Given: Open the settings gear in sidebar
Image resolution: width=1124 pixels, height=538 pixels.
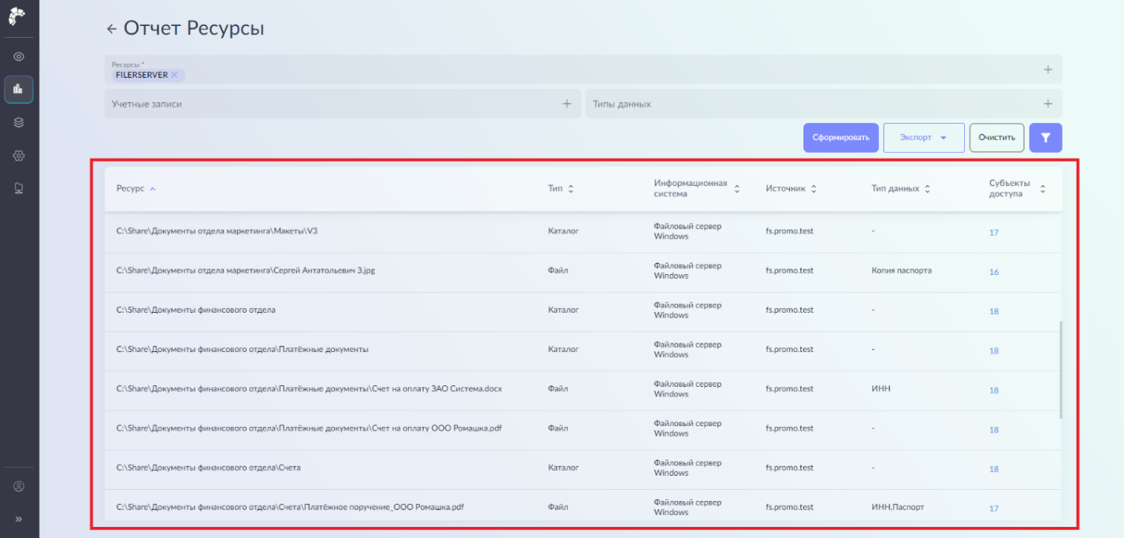Looking at the screenshot, I should [19, 155].
